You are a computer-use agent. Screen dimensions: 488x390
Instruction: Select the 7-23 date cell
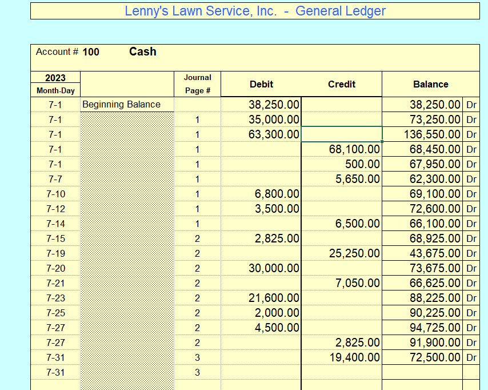(x=55, y=298)
